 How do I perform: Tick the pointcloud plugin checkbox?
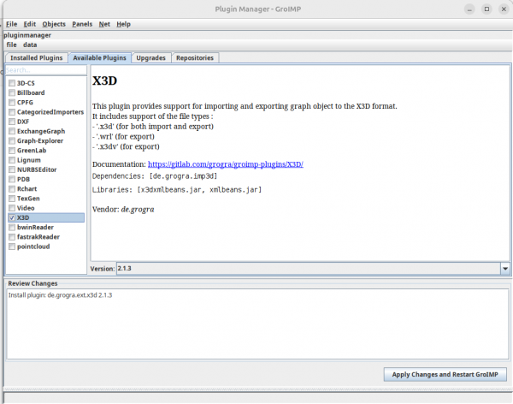11,247
